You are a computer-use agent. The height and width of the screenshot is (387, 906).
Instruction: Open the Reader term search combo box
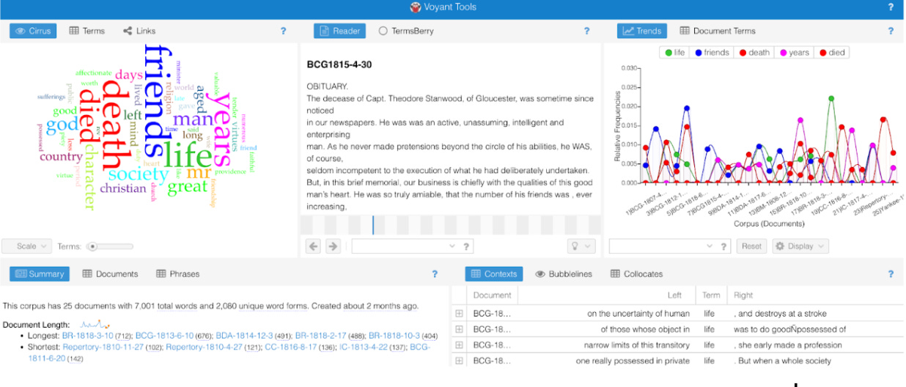pos(405,246)
